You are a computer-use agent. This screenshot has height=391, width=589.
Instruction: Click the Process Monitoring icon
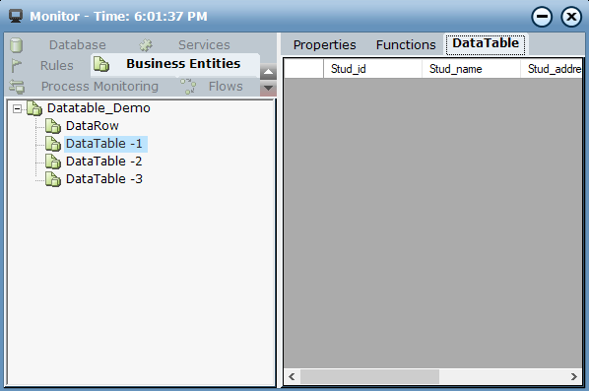point(17,87)
